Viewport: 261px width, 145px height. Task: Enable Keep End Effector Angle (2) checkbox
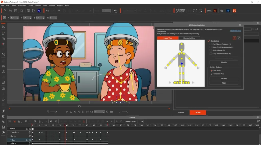tap(211, 47)
